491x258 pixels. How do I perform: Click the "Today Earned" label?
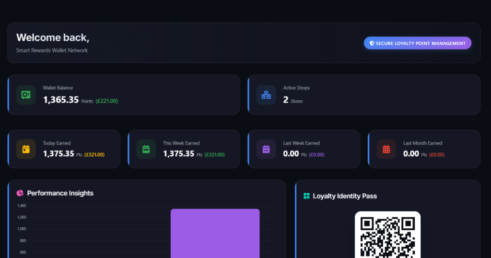tap(57, 143)
